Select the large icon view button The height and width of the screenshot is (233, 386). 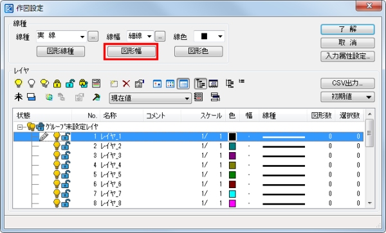(158, 83)
